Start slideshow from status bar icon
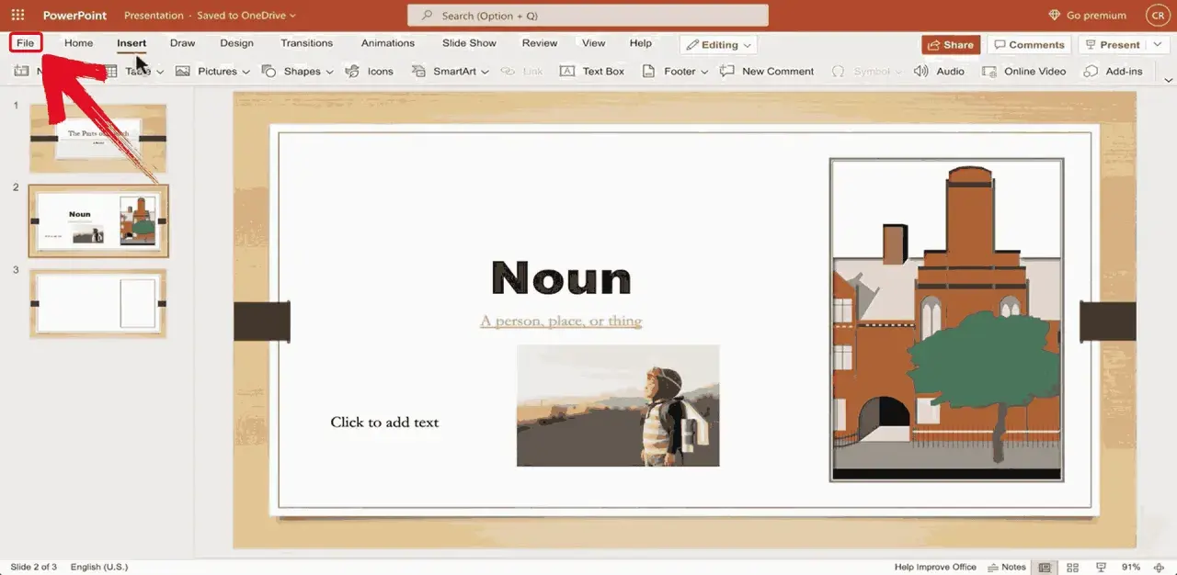1177x575 pixels. [x=1101, y=568]
